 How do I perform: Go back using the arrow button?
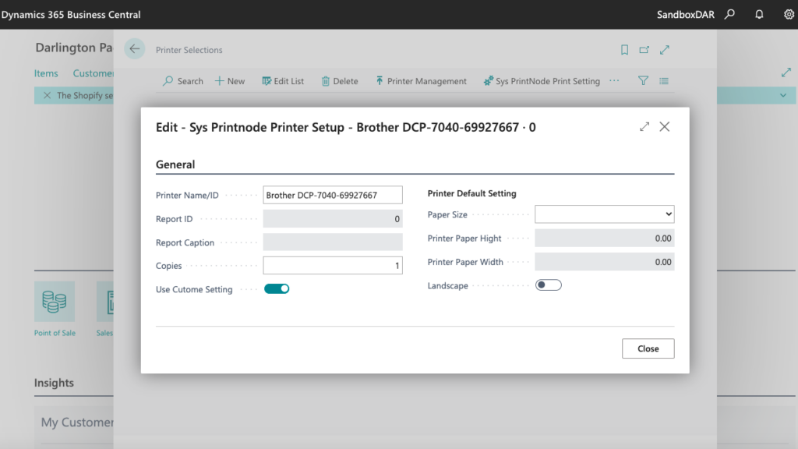134,49
